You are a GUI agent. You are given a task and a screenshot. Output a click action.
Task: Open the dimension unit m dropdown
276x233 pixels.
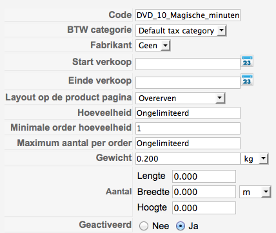[x=255, y=192]
